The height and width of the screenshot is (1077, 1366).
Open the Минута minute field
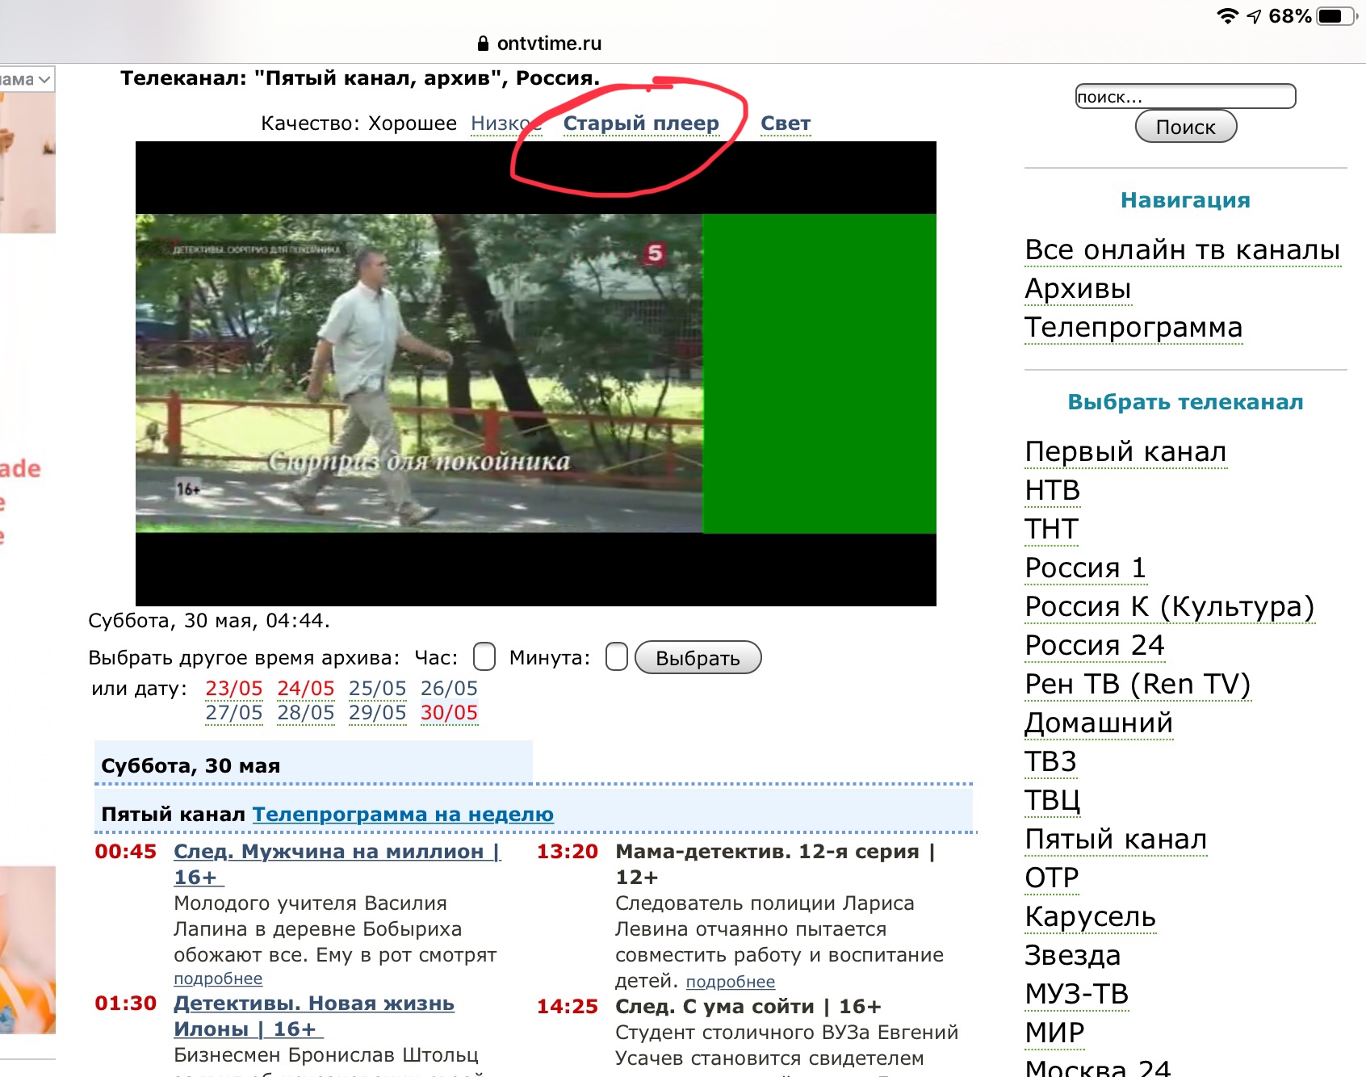coord(617,656)
